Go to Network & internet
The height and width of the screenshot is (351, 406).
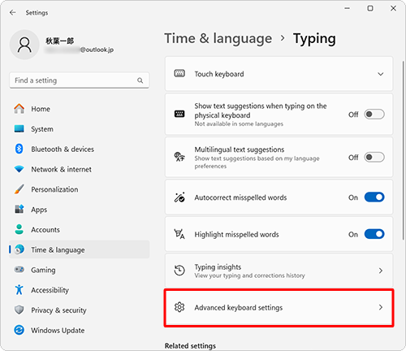(79, 169)
